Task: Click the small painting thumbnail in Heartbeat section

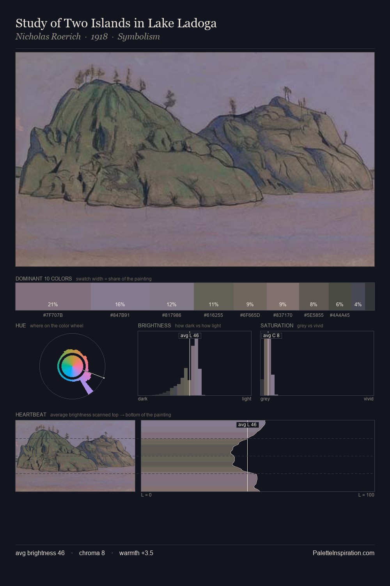Action: coord(75,456)
